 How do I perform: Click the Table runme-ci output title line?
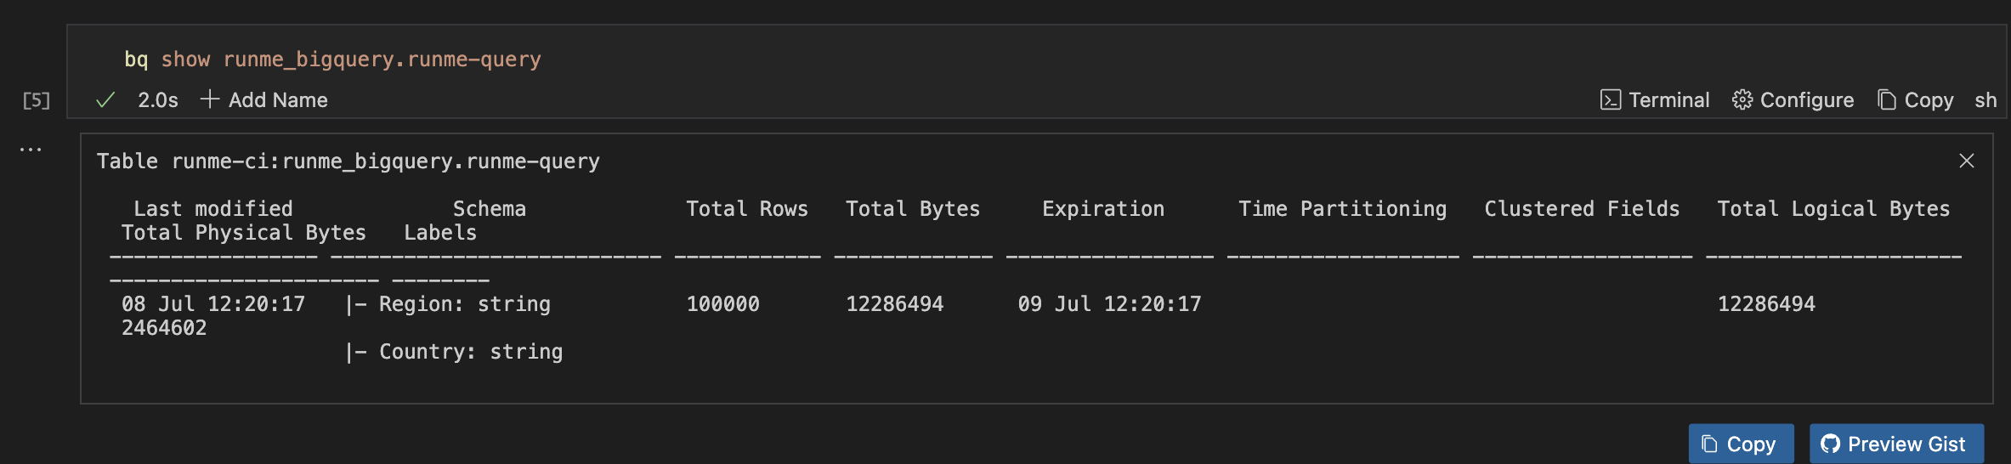(x=348, y=161)
